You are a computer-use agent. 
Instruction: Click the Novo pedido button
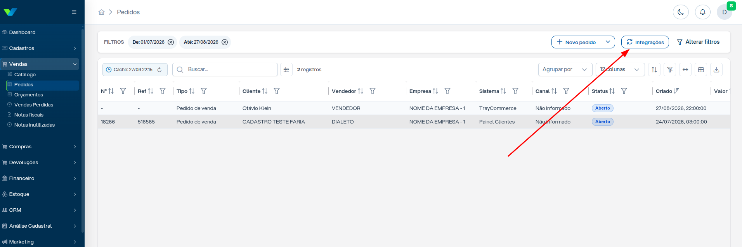click(x=576, y=42)
